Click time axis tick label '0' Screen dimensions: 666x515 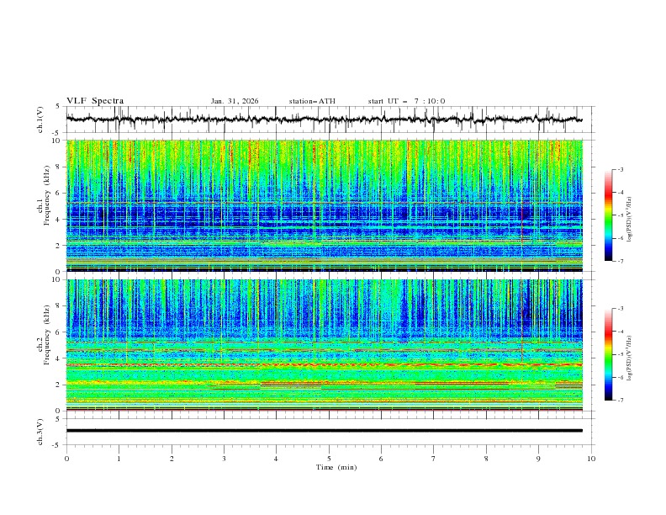(x=66, y=459)
